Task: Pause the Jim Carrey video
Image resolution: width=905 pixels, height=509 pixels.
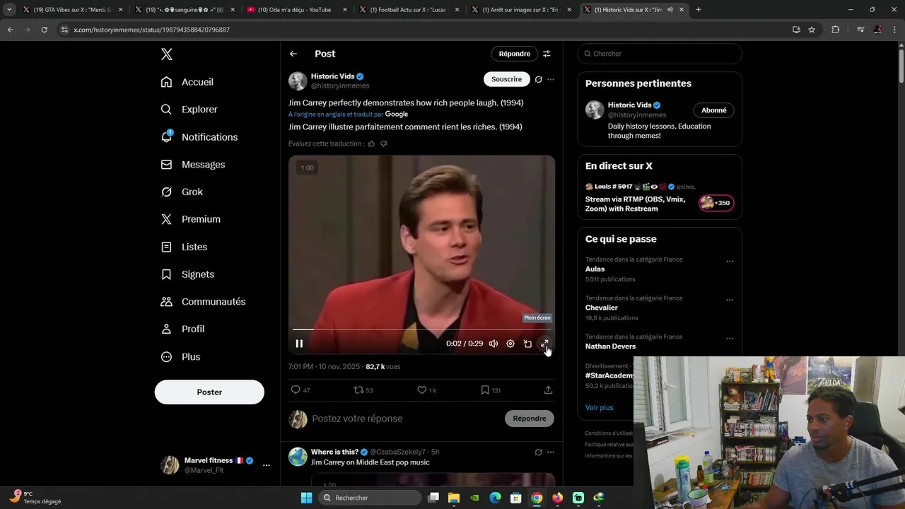Action: 299,344
